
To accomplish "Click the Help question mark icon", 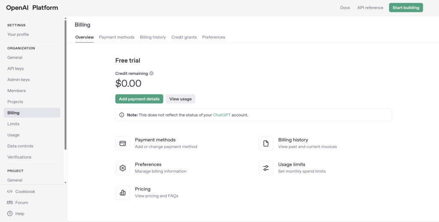I will pyautogui.click(x=10, y=214).
